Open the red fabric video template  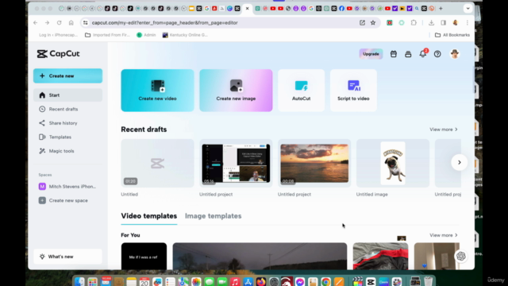point(381,256)
